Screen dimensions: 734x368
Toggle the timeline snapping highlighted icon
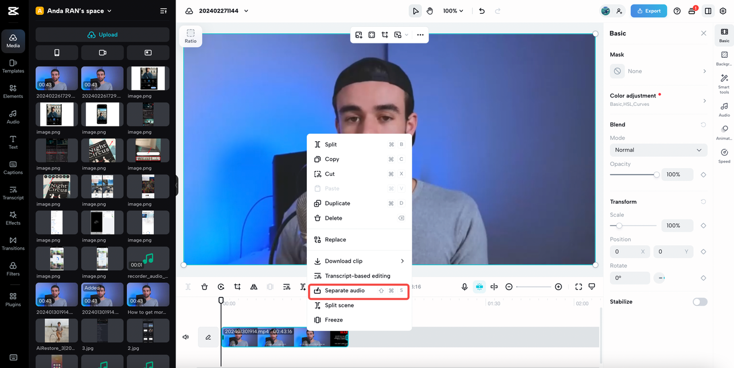click(479, 287)
